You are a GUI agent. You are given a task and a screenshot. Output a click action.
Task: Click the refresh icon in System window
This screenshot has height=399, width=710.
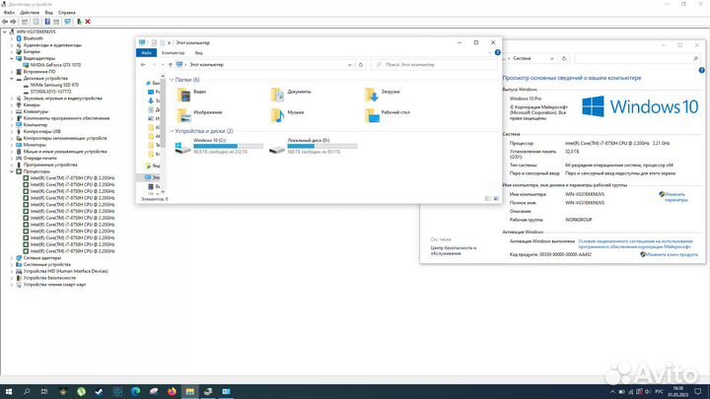point(564,58)
